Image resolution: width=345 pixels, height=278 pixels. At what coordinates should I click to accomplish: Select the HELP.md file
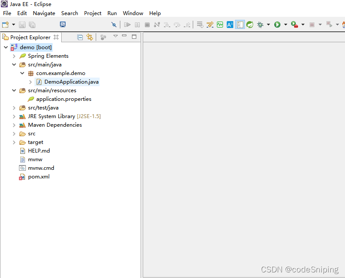coord(34,151)
